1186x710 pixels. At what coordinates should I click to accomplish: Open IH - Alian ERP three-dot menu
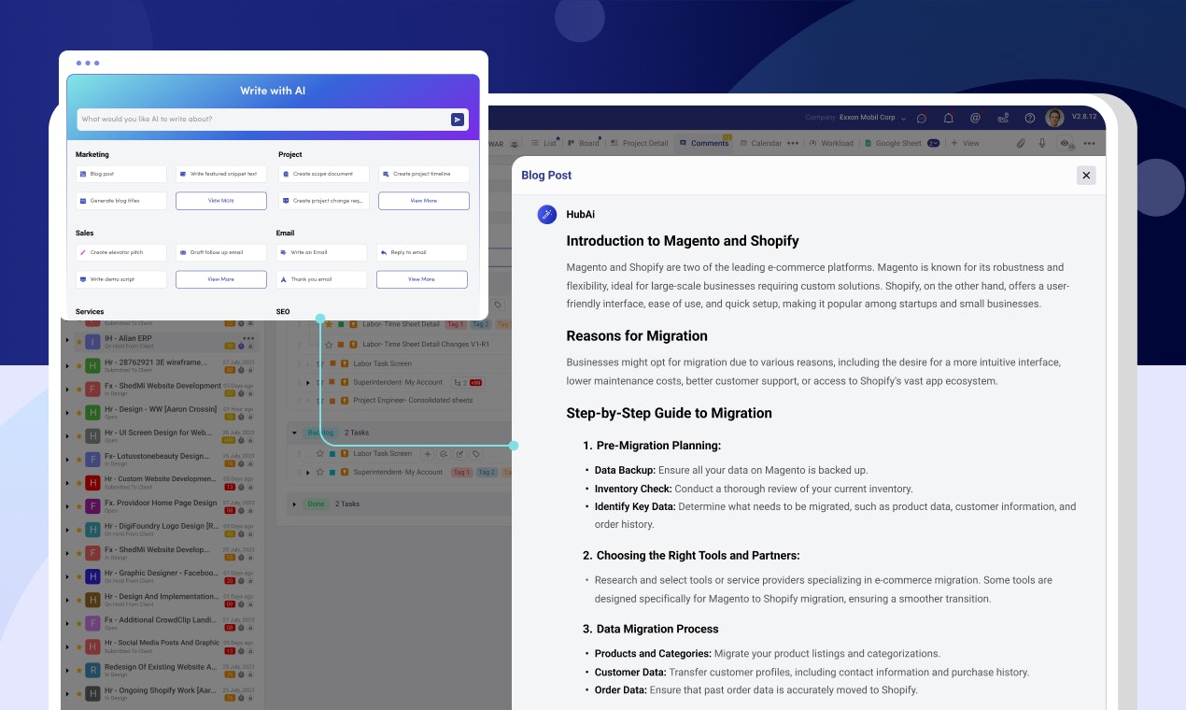pos(248,338)
